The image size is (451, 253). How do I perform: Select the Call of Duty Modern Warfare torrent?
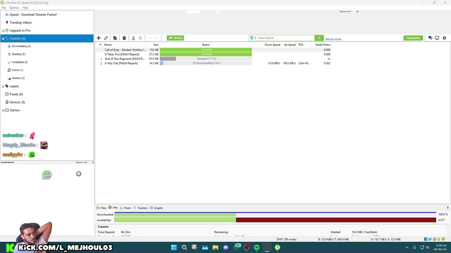pos(213,50)
